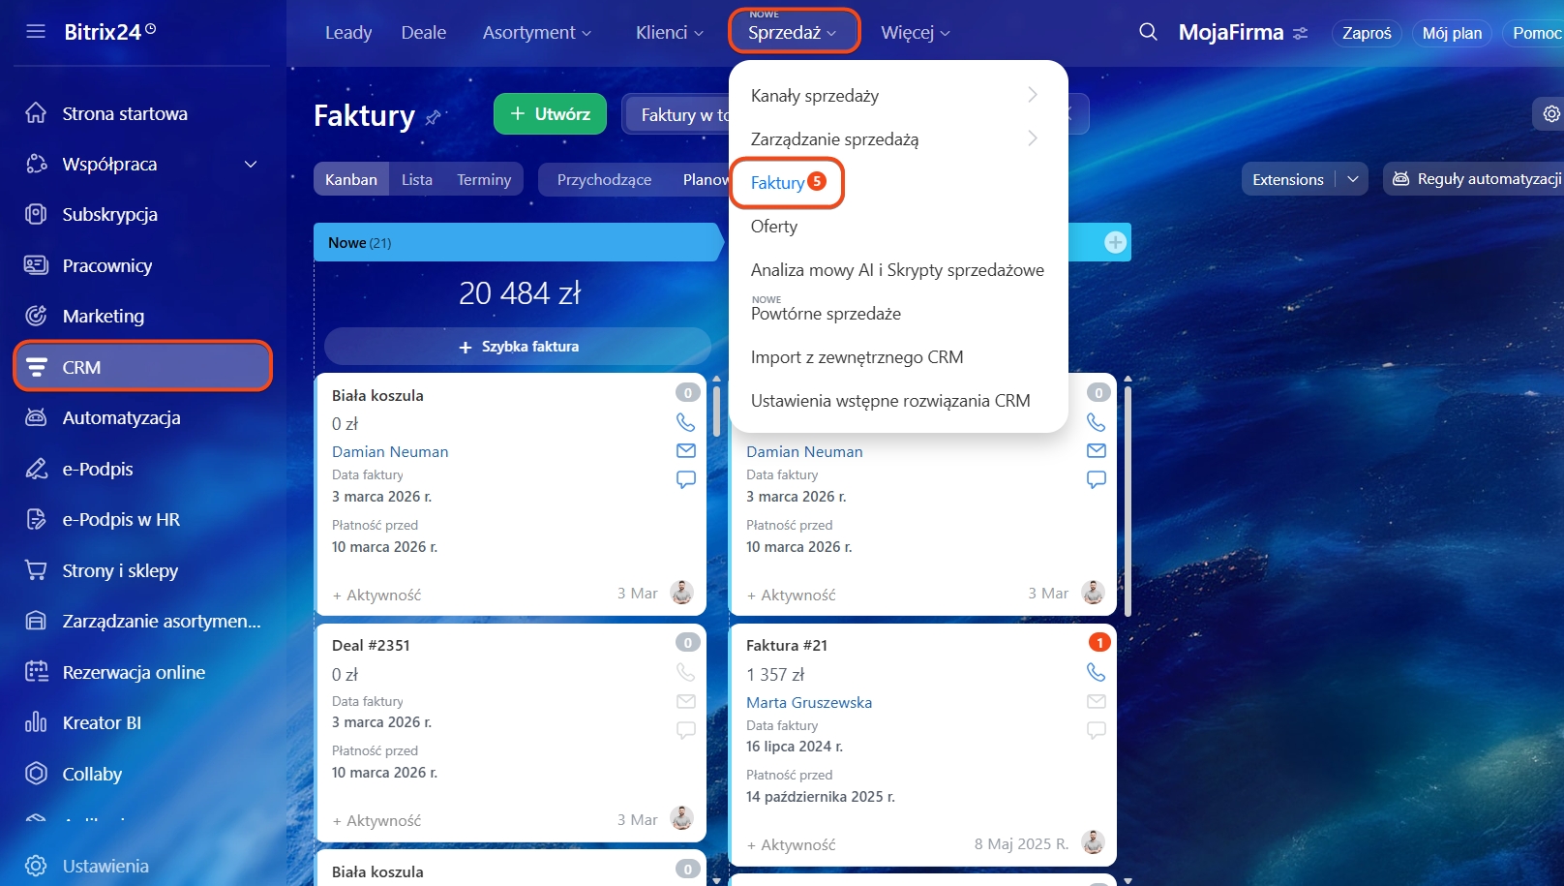Click the chat icon on first Biała koszula card
Viewport: 1564px width, 886px height.
(685, 479)
